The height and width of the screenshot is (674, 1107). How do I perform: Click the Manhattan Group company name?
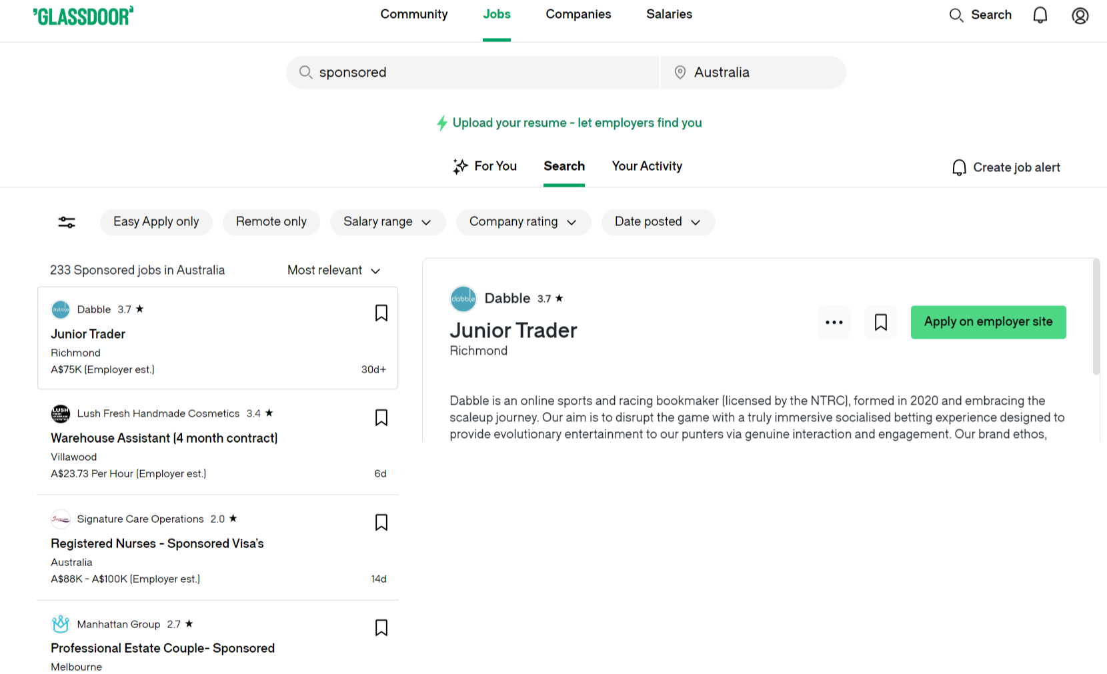click(119, 624)
